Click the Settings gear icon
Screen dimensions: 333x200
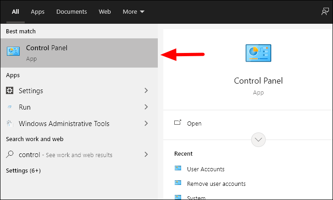[10, 90]
